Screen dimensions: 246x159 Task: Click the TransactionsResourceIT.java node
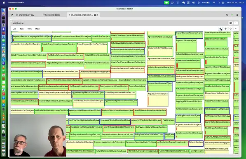click(160, 87)
